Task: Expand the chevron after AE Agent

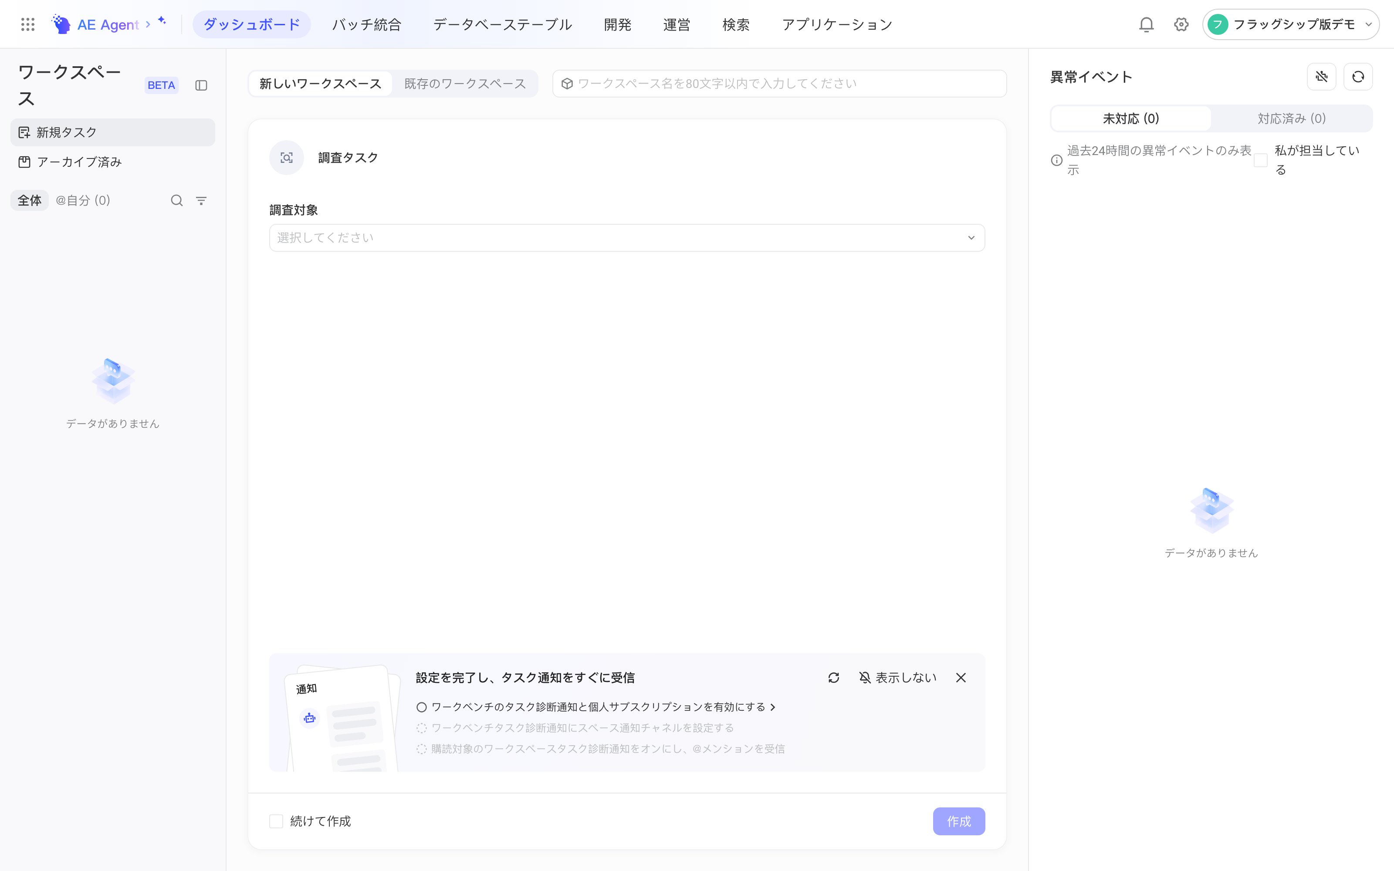Action: click(148, 24)
